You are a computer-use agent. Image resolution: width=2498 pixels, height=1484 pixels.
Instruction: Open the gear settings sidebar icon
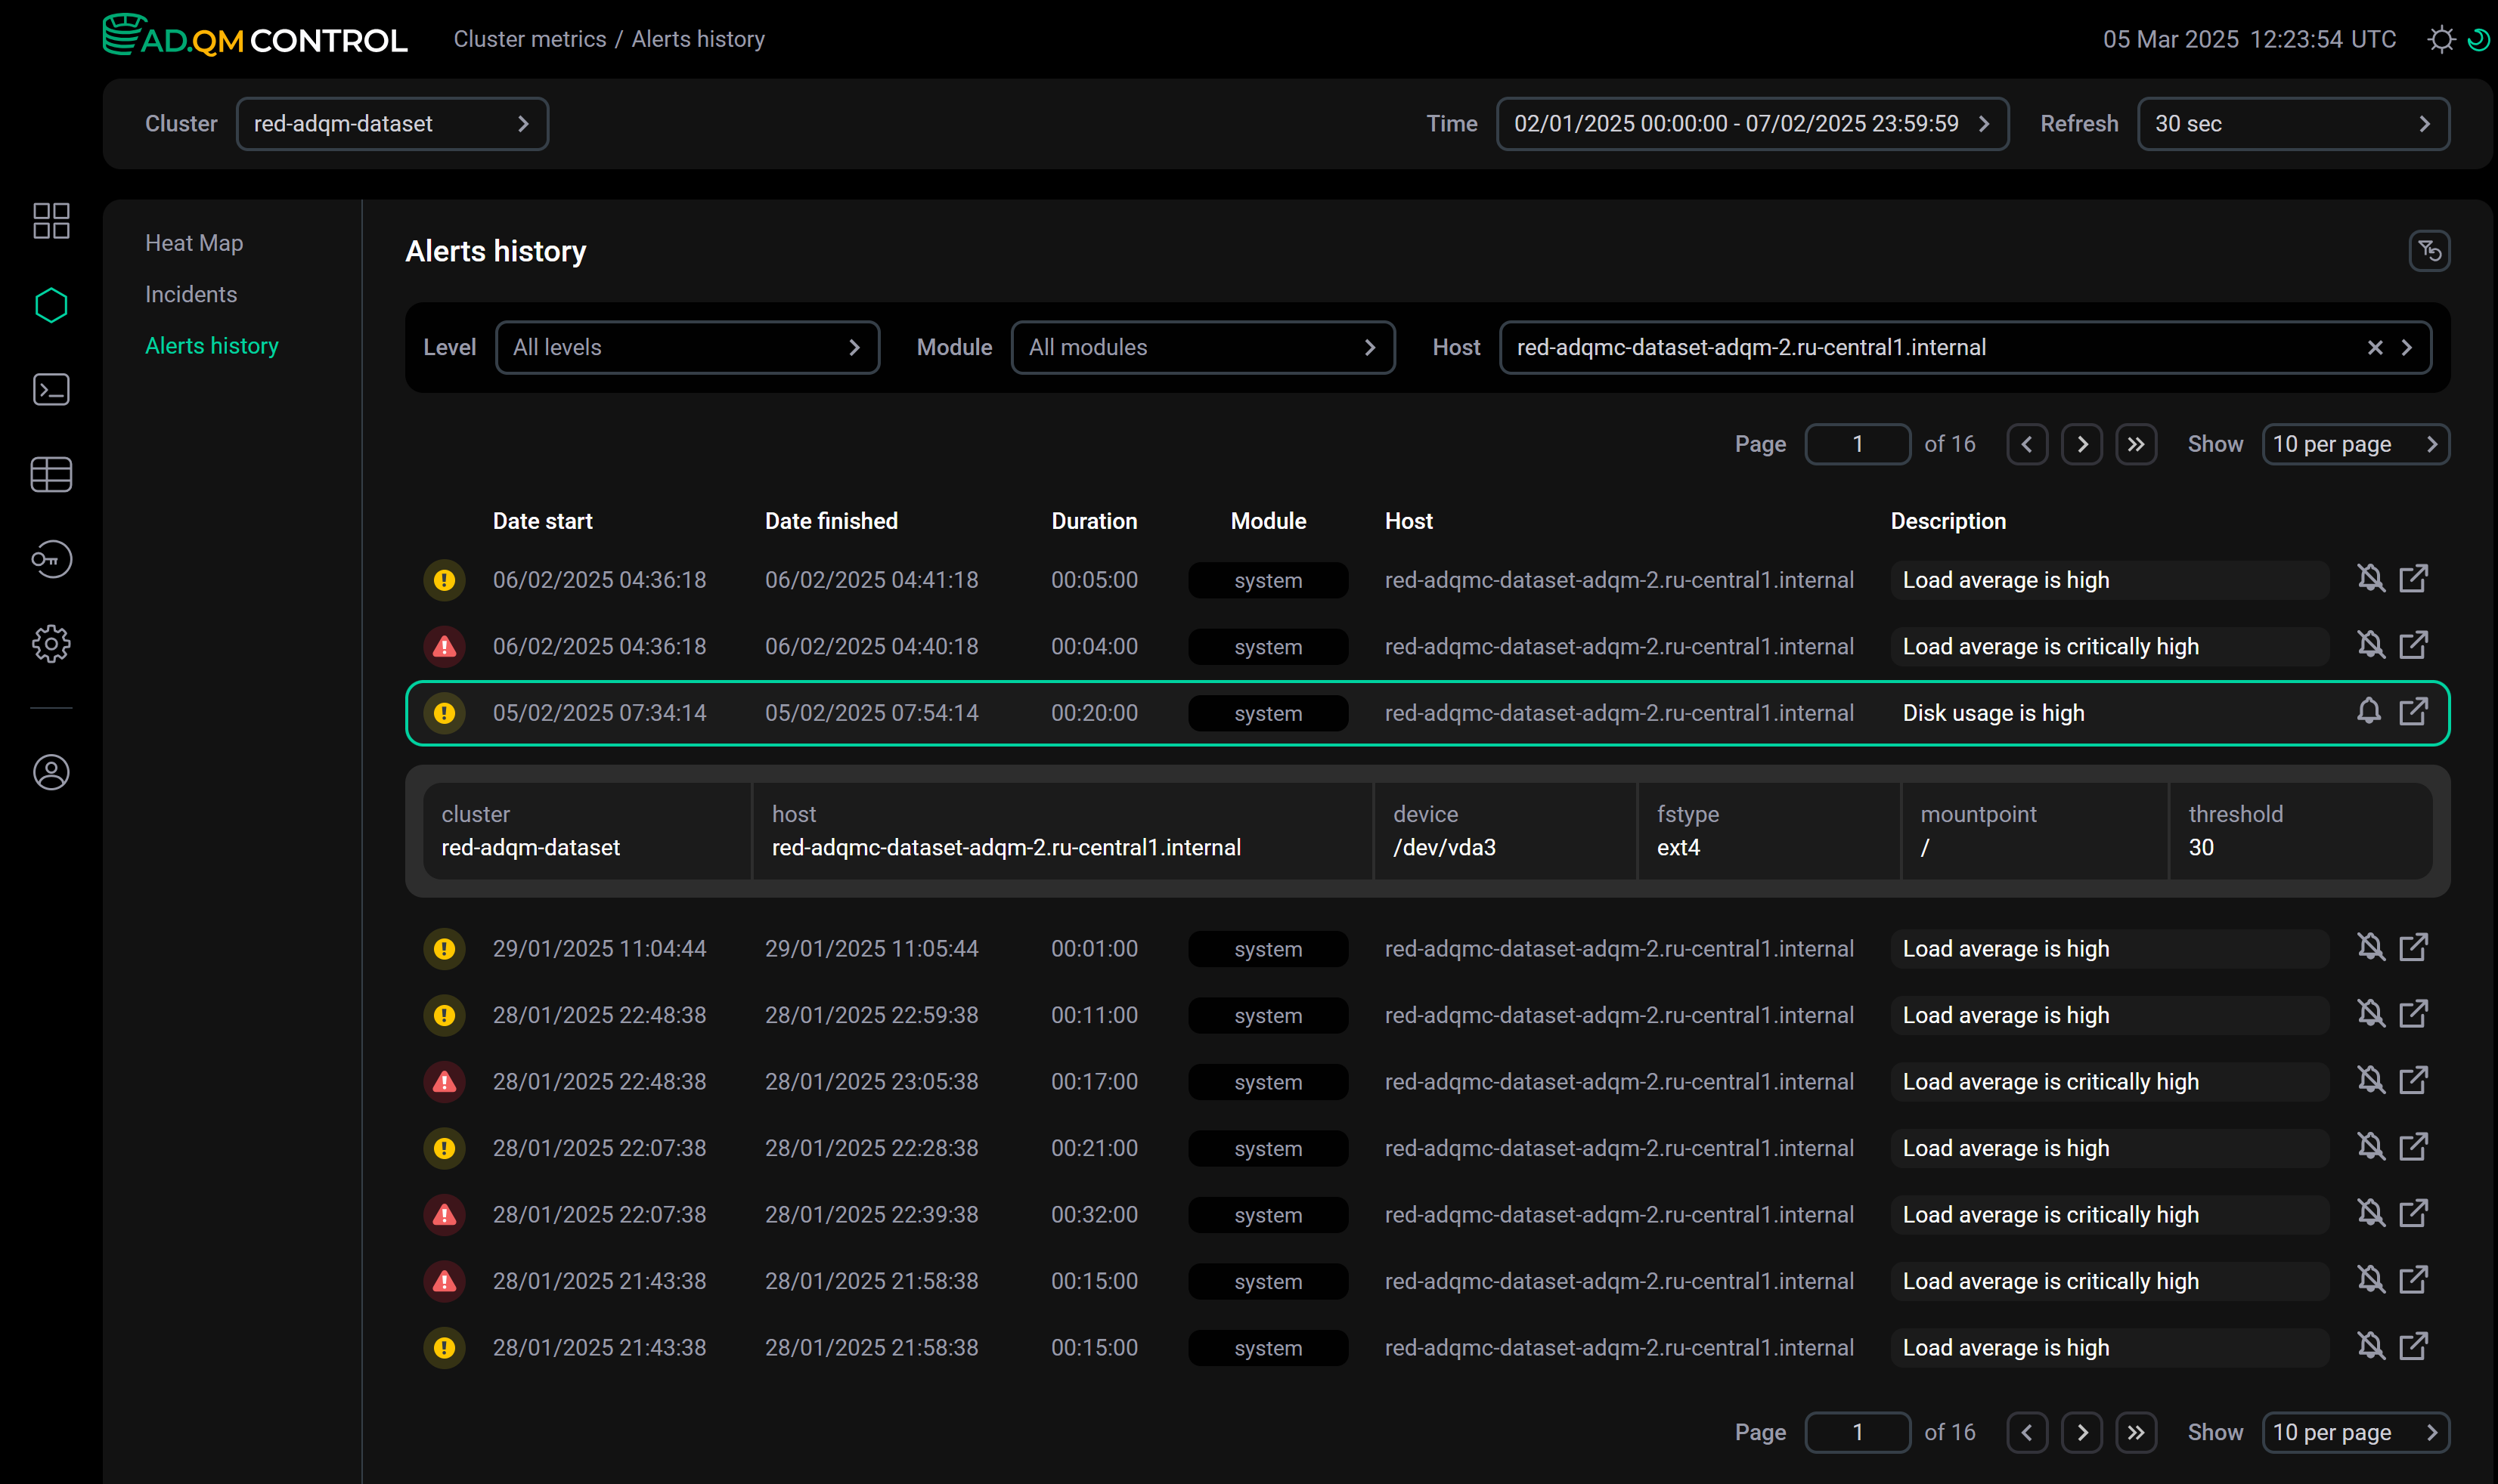coord(51,643)
